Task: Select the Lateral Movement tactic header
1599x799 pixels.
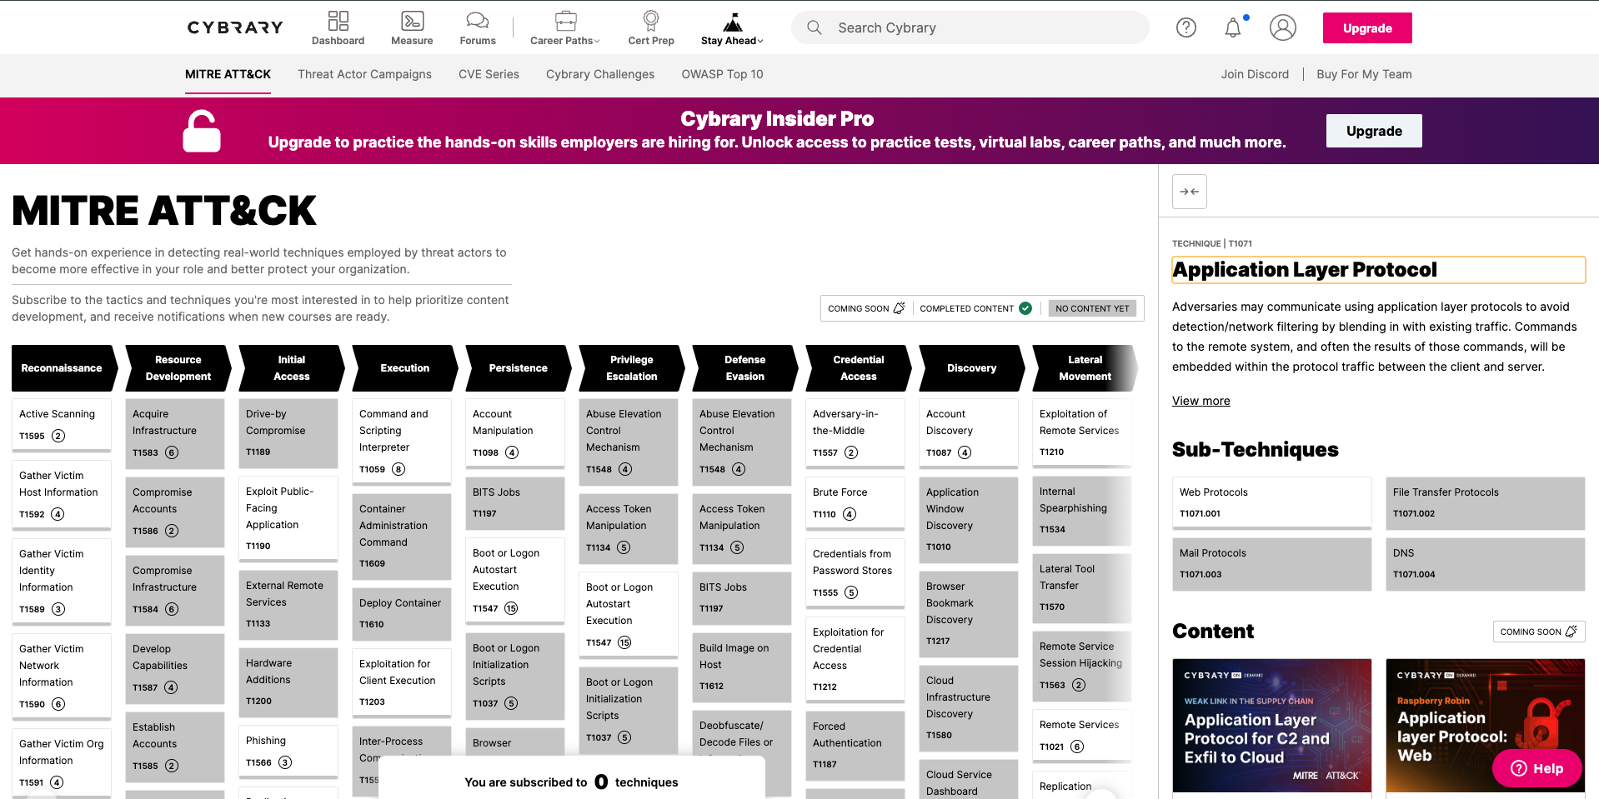Action: tap(1085, 368)
